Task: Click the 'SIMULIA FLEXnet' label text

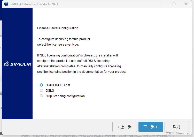Action: [x=58, y=85]
